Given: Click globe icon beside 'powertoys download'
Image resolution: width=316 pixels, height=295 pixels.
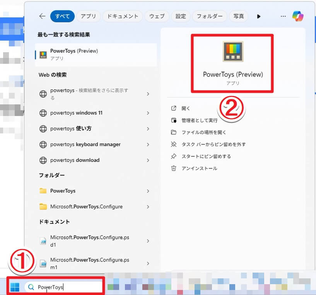Looking at the screenshot, I should click(43, 160).
